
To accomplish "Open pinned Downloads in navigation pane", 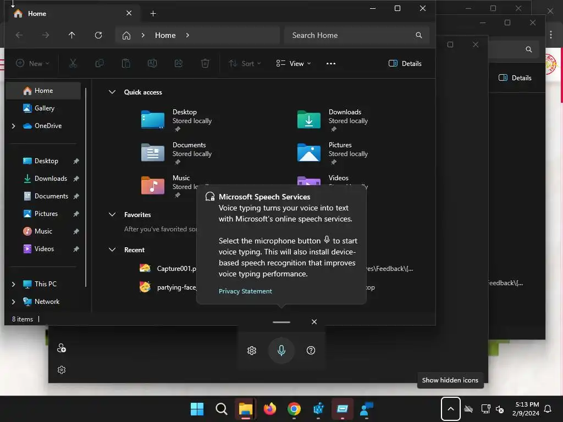I will 43,179.
